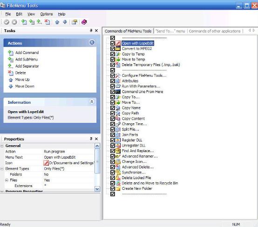Open the Edit menu
Viewport: 258px width, 227px height.
click(19, 14)
